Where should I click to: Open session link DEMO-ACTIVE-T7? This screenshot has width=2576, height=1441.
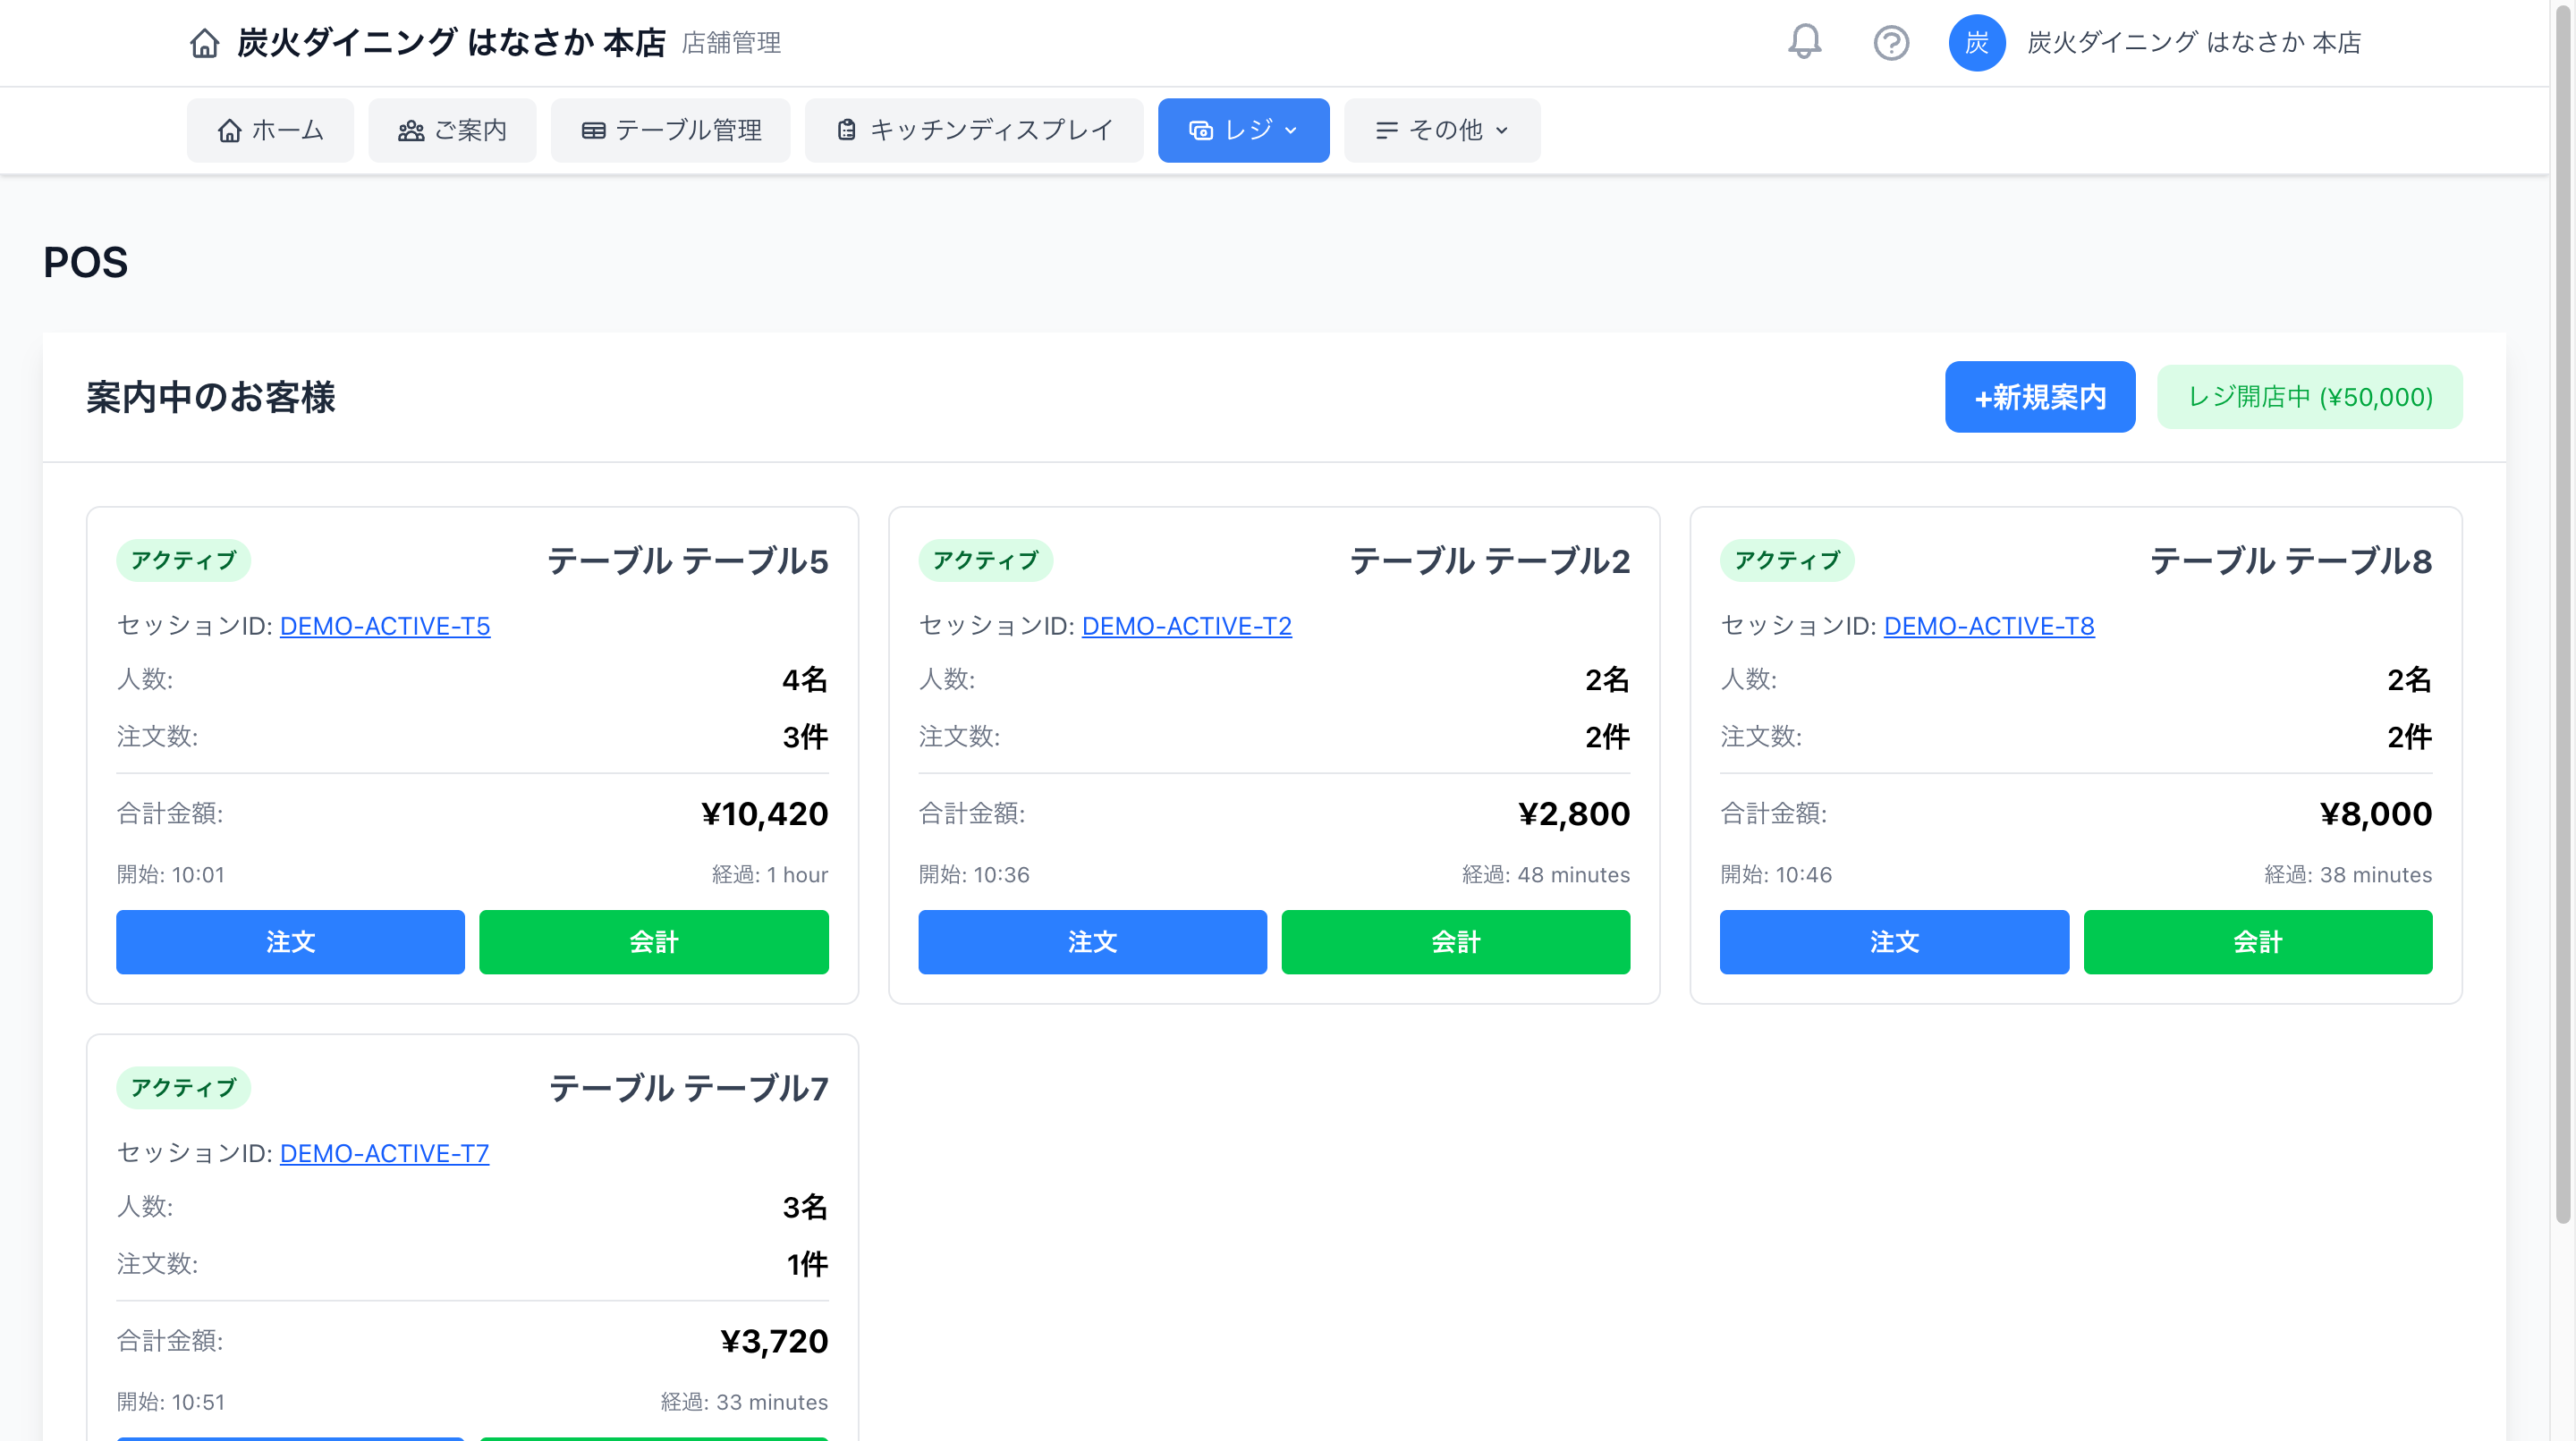pyautogui.click(x=384, y=1153)
